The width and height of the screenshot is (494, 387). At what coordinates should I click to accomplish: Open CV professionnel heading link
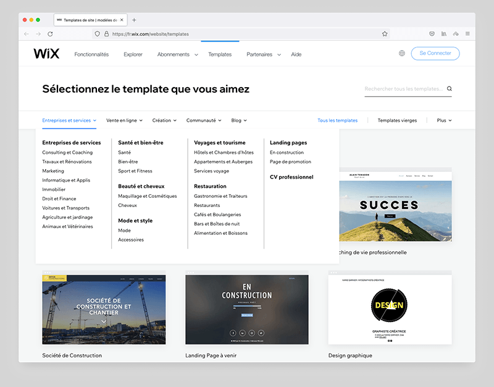291,177
